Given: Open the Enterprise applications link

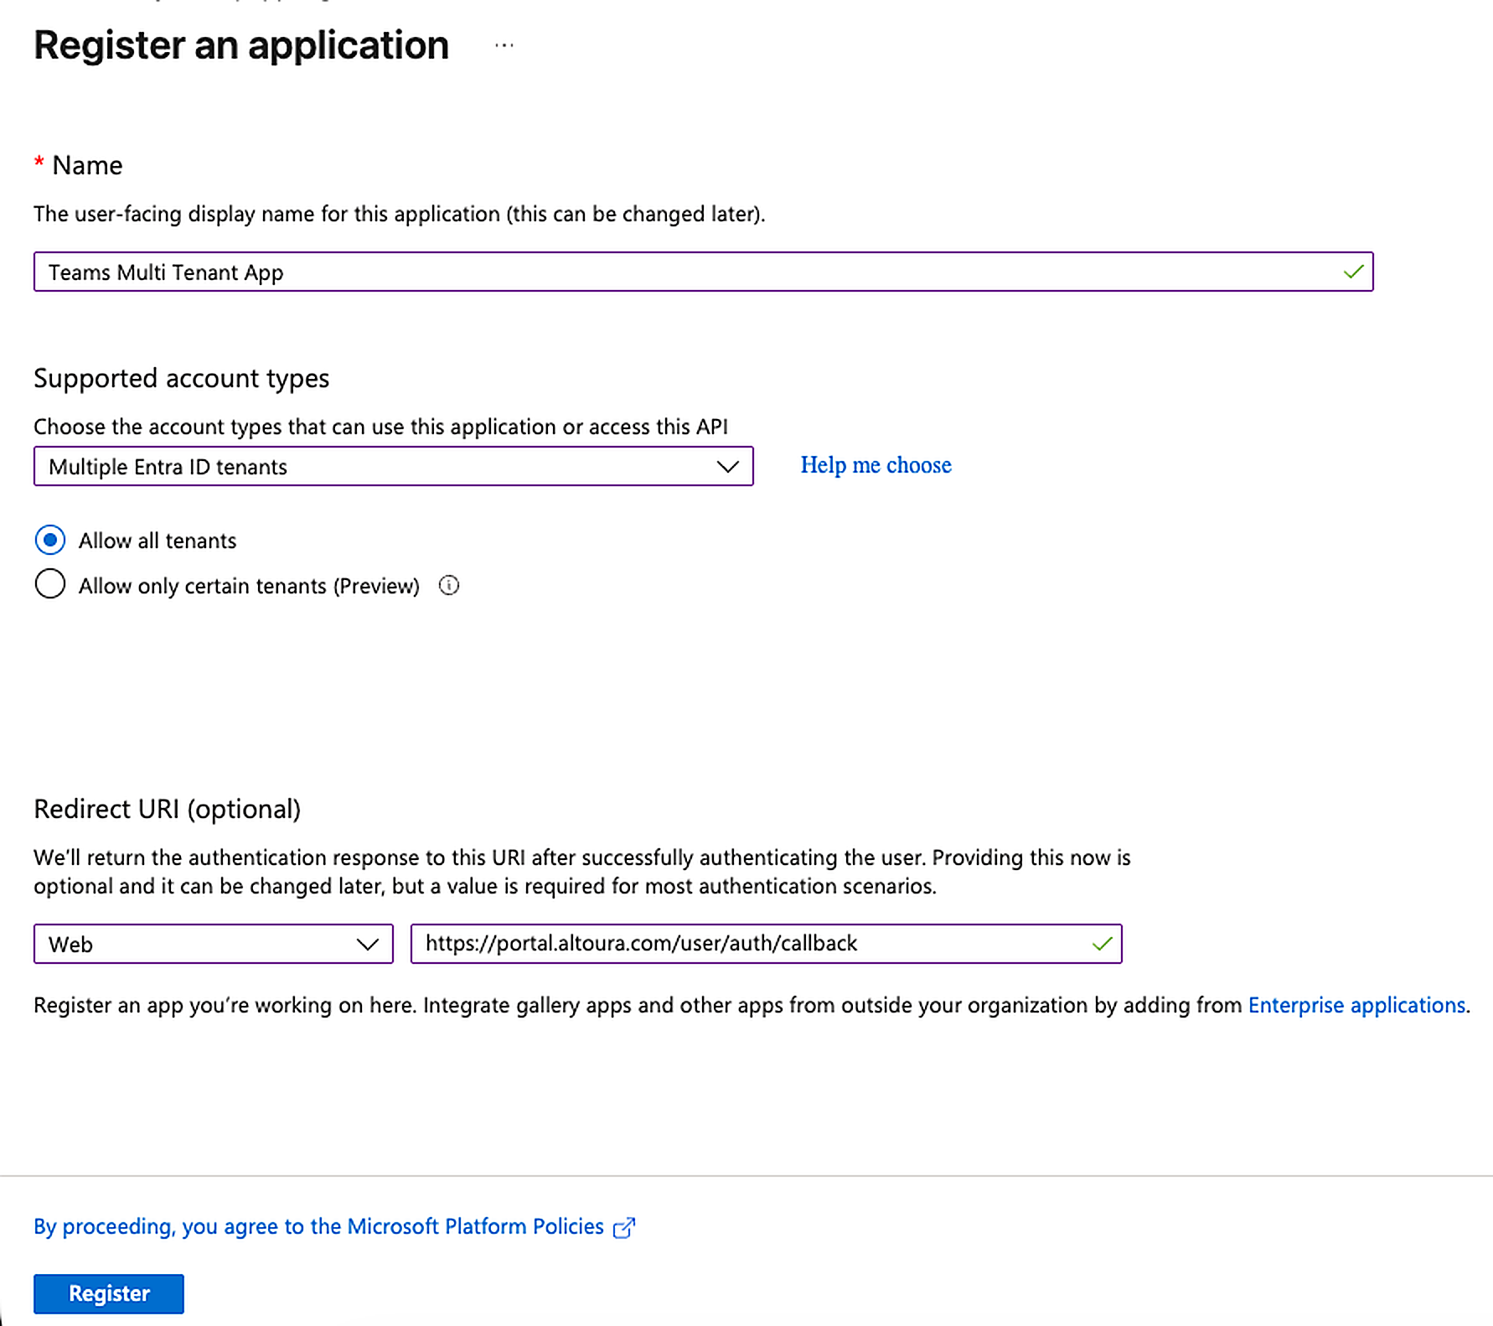Looking at the screenshot, I should (x=1356, y=1005).
